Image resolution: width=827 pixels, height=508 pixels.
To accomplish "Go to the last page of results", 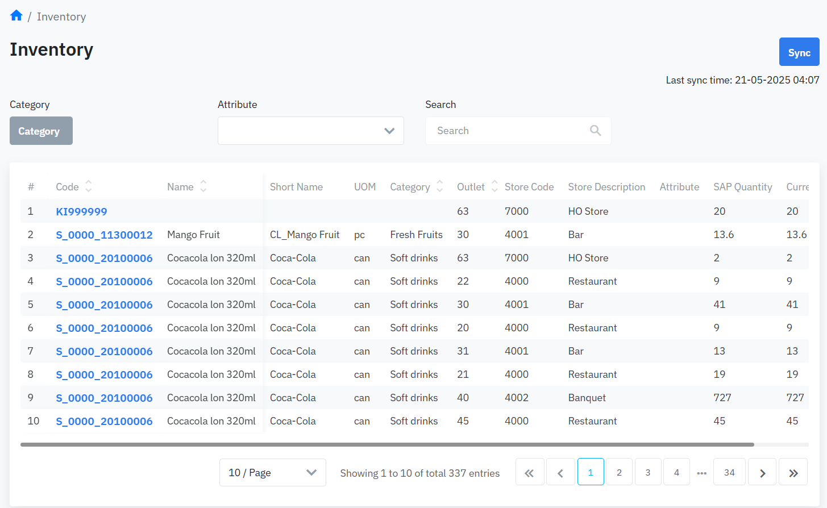I will point(793,473).
